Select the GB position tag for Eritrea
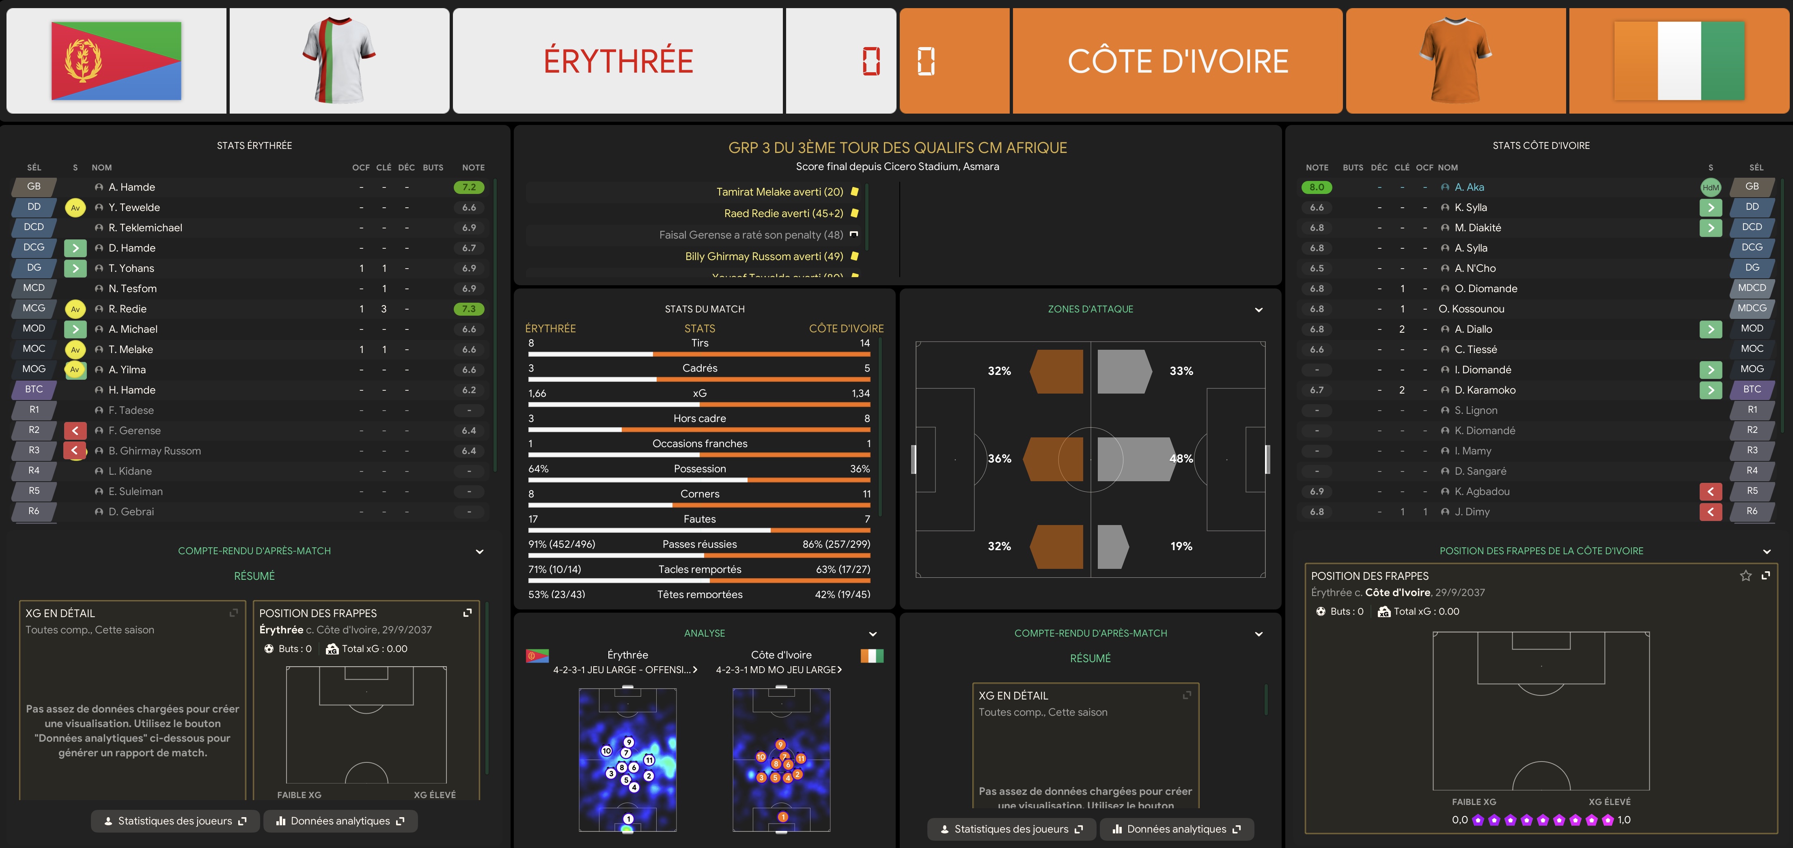The width and height of the screenshot is (1793, 848). [x=33, y=186]
